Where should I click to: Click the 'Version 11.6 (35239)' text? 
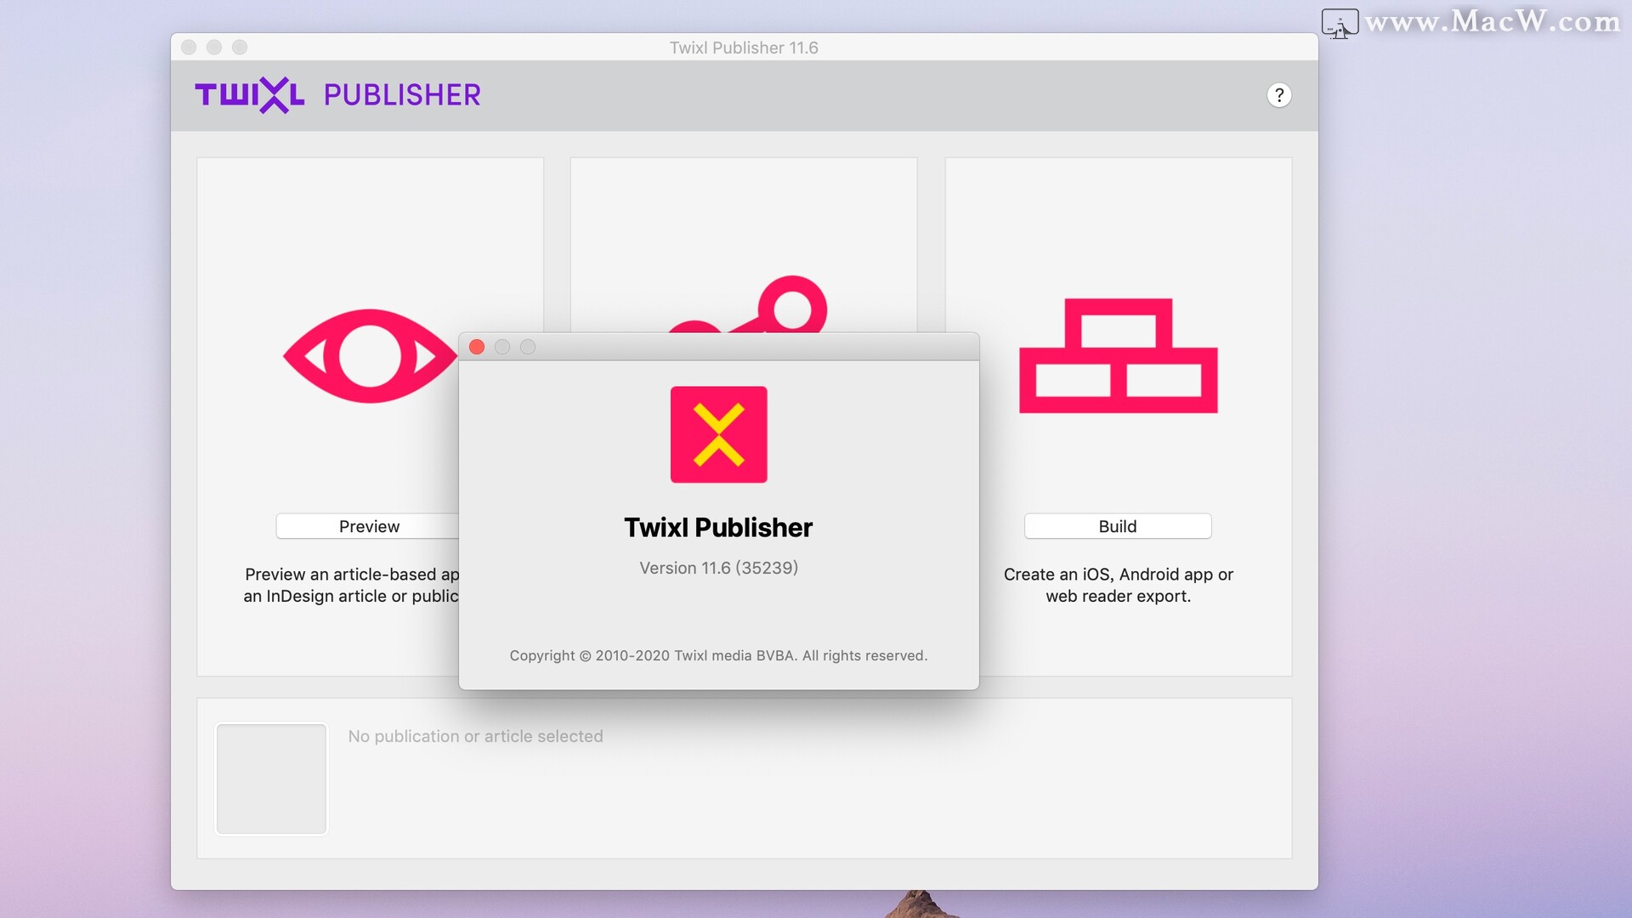(718, 568)
